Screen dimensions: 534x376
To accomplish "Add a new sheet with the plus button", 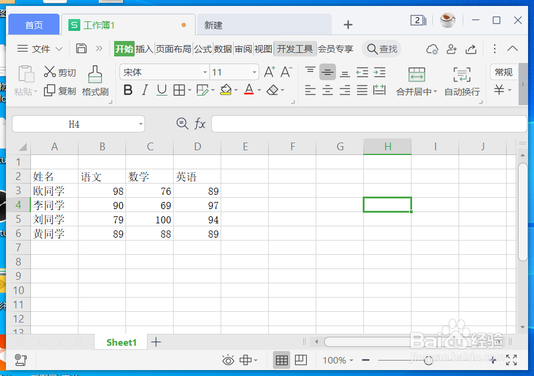I will tap(156, 342).
